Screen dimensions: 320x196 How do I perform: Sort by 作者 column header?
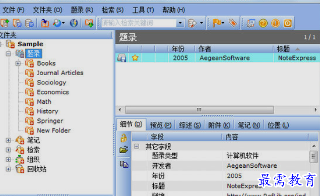click(234, 49)
